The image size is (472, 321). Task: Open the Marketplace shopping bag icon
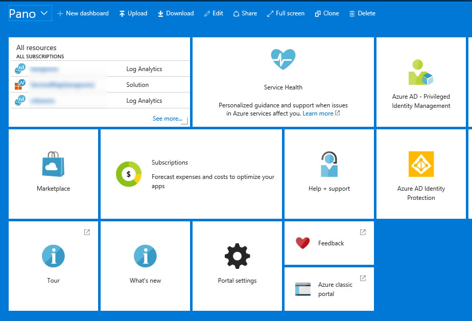(53, 164)
